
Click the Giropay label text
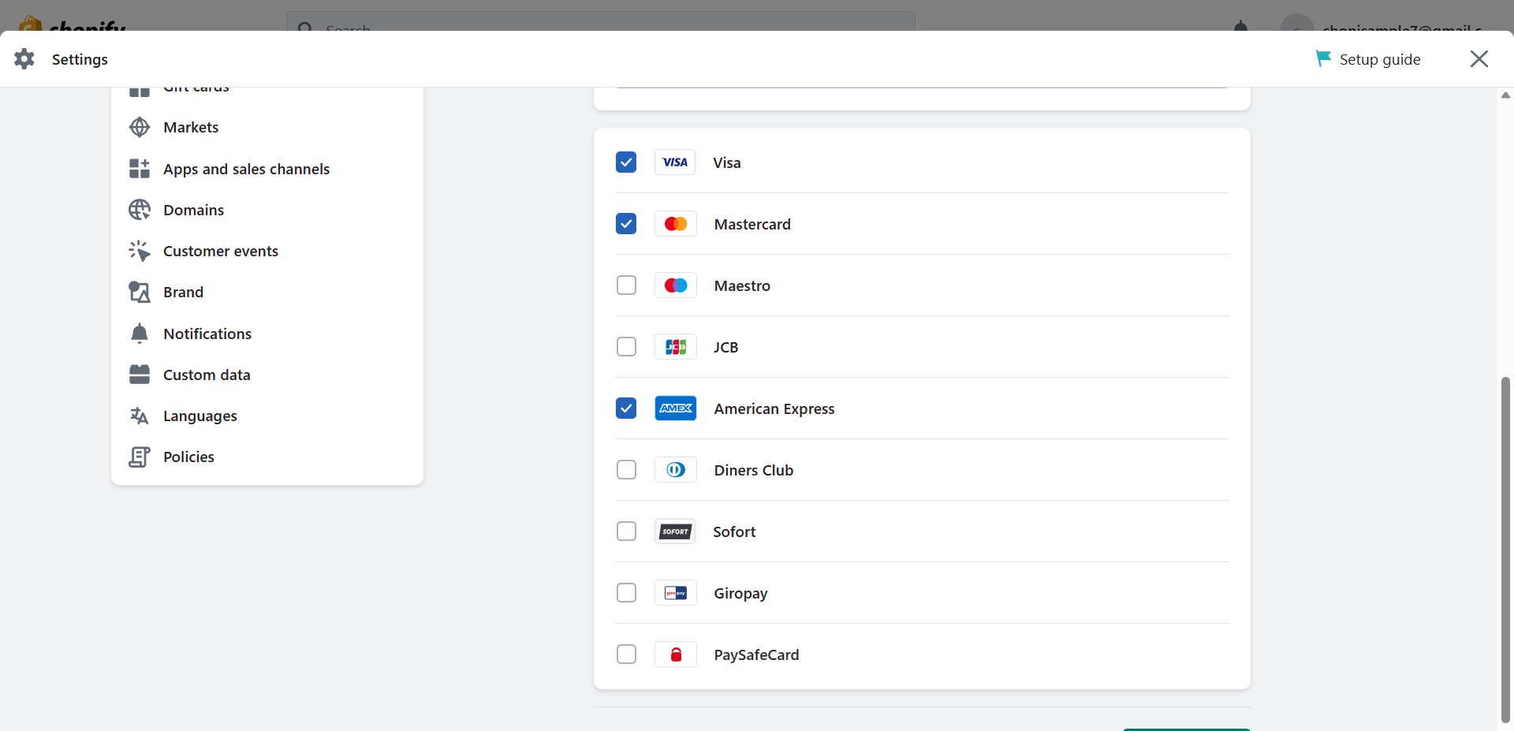(740, 593)
